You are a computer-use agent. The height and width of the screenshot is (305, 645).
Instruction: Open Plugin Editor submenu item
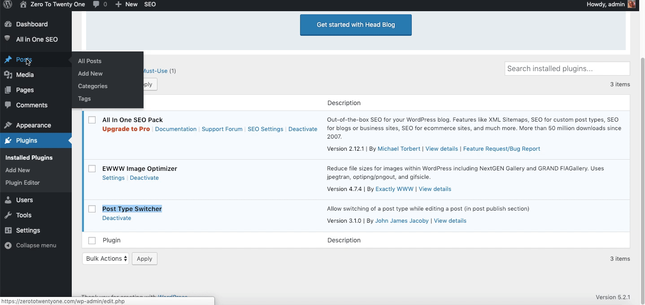(22, 182)
